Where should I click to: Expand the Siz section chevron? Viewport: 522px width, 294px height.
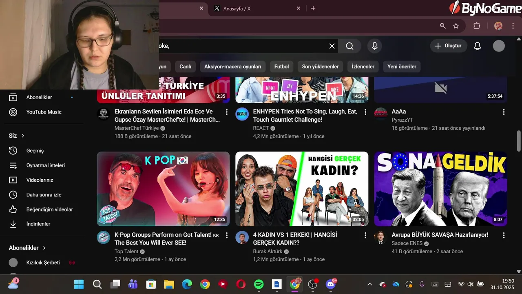tap(23, 136)
